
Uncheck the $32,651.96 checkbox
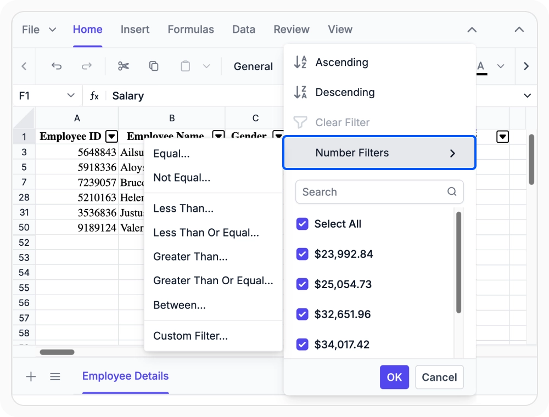click(302, 314)
